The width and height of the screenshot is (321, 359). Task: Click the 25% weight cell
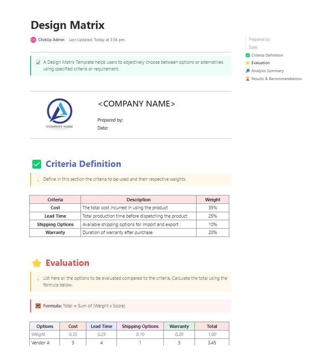(x=212, y=216)
